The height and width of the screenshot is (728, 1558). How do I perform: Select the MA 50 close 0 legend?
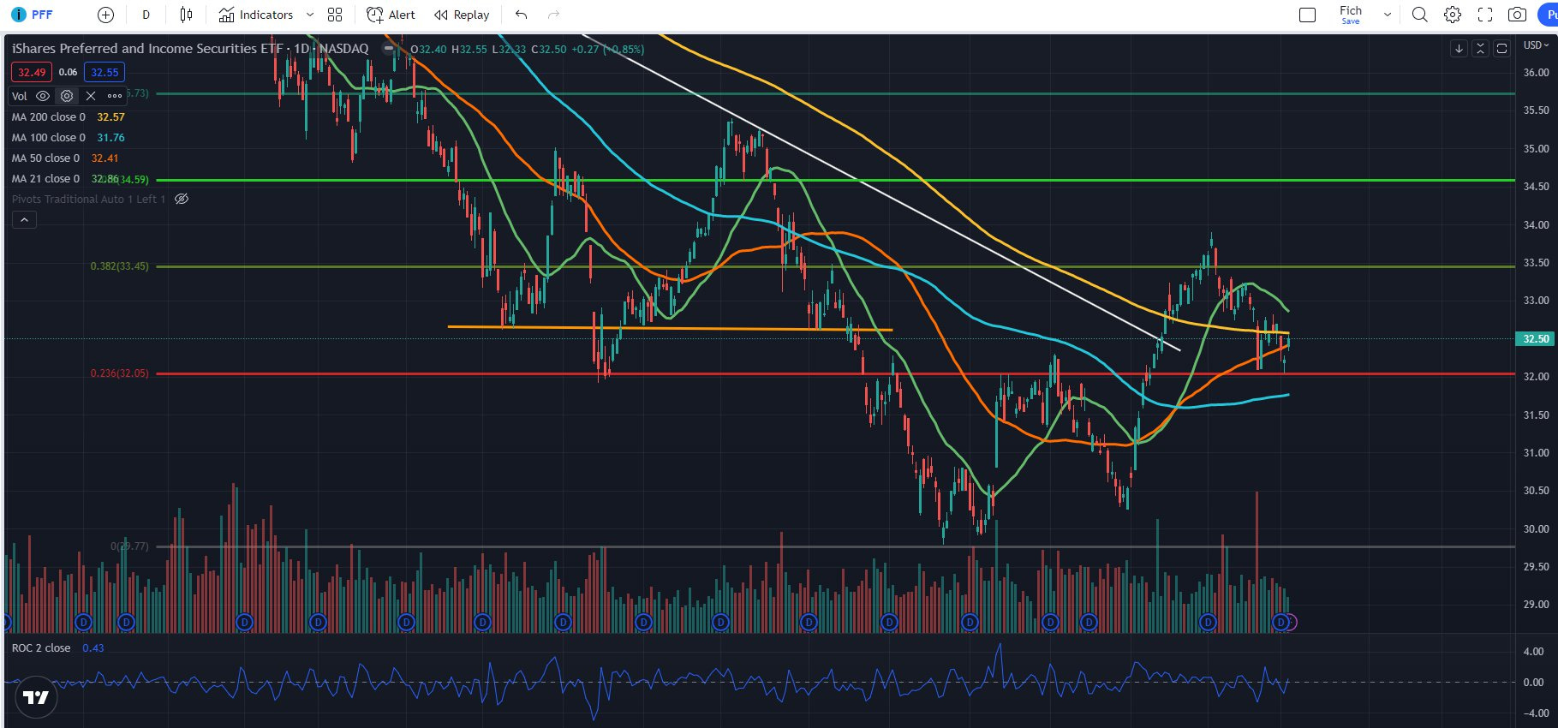coord(45,158)
